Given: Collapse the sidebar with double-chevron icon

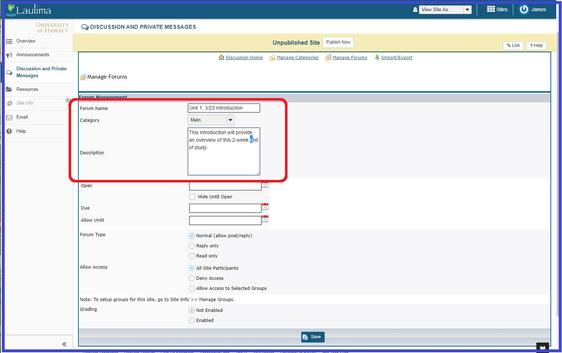Looking at the screenshot, I should (64, 344).
